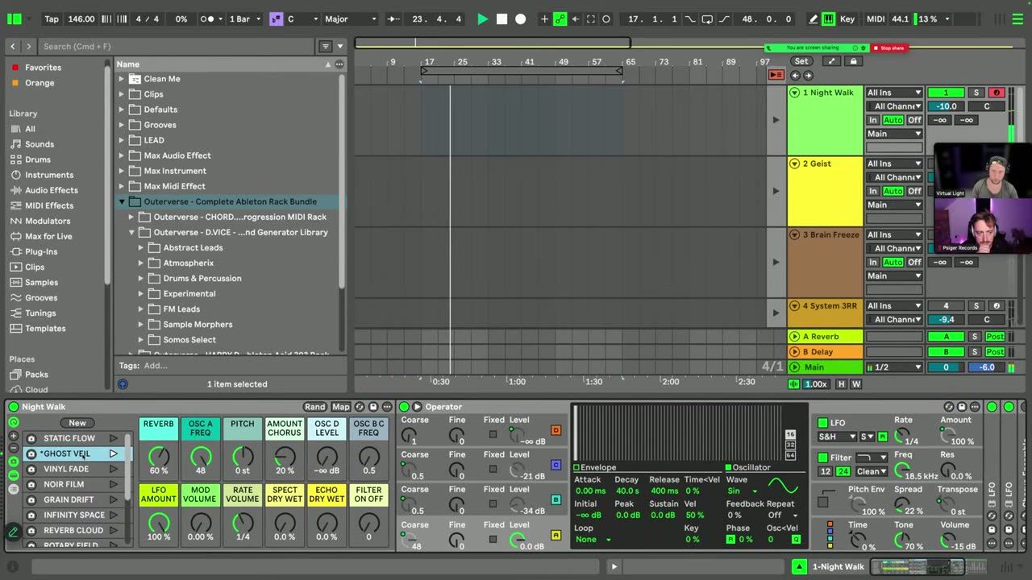Image resolution: width=1032 pixels, height=580 pixels.
Task: Open Operator oscillator Wave dropdown
Action: tap(742, 491)
